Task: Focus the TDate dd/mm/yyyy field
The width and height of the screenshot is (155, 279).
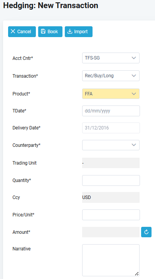Action: [x=111, y=111]
